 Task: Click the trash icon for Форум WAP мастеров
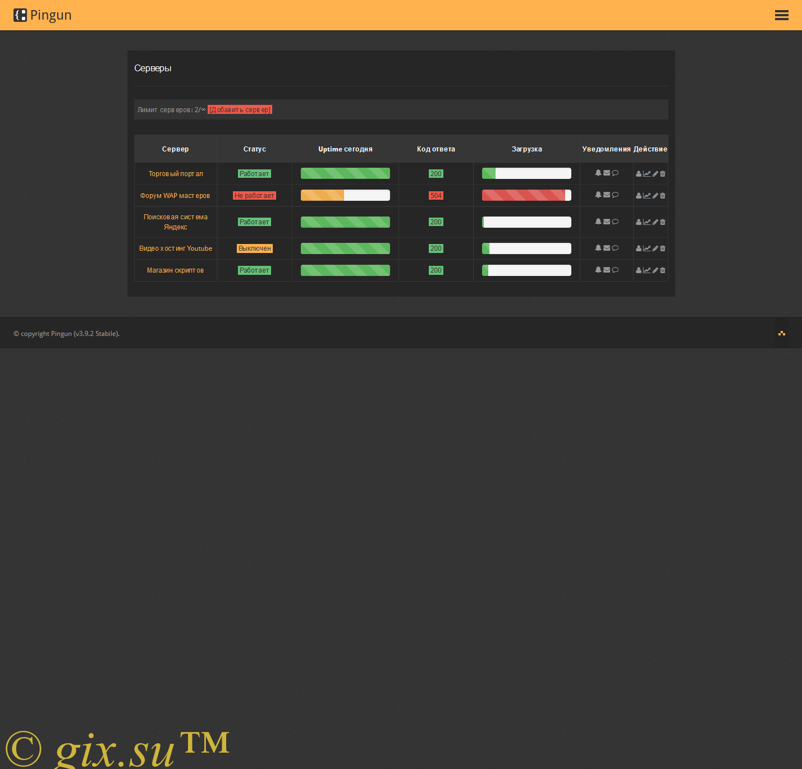[663, 196]
